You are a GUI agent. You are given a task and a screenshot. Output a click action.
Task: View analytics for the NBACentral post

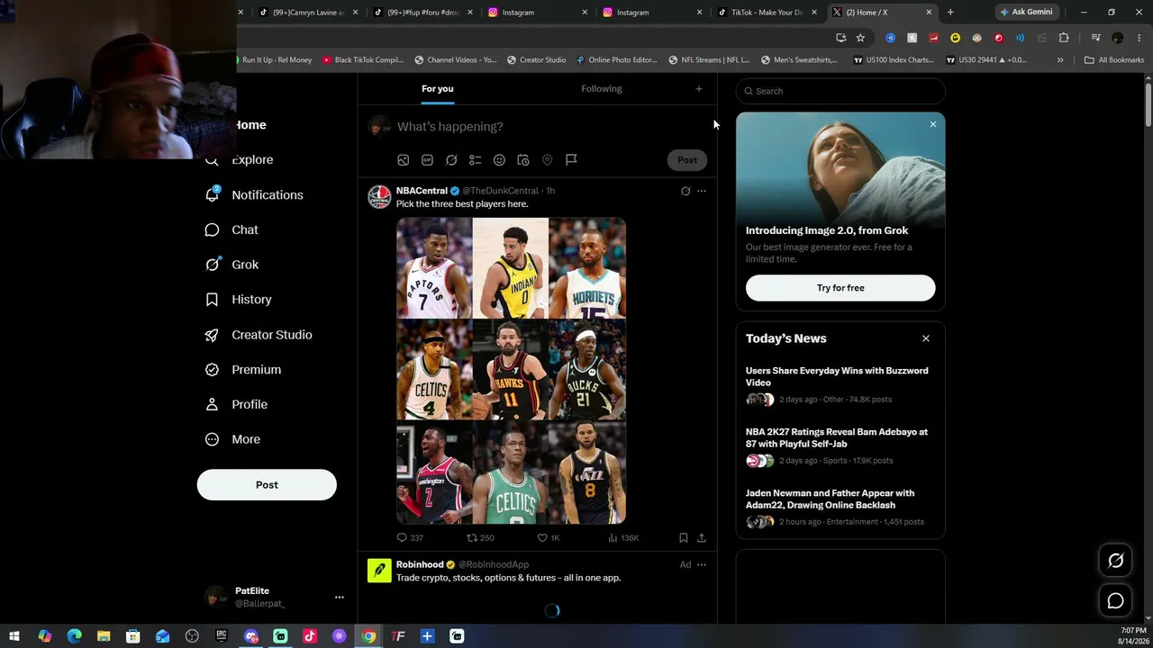coord(623,537)
